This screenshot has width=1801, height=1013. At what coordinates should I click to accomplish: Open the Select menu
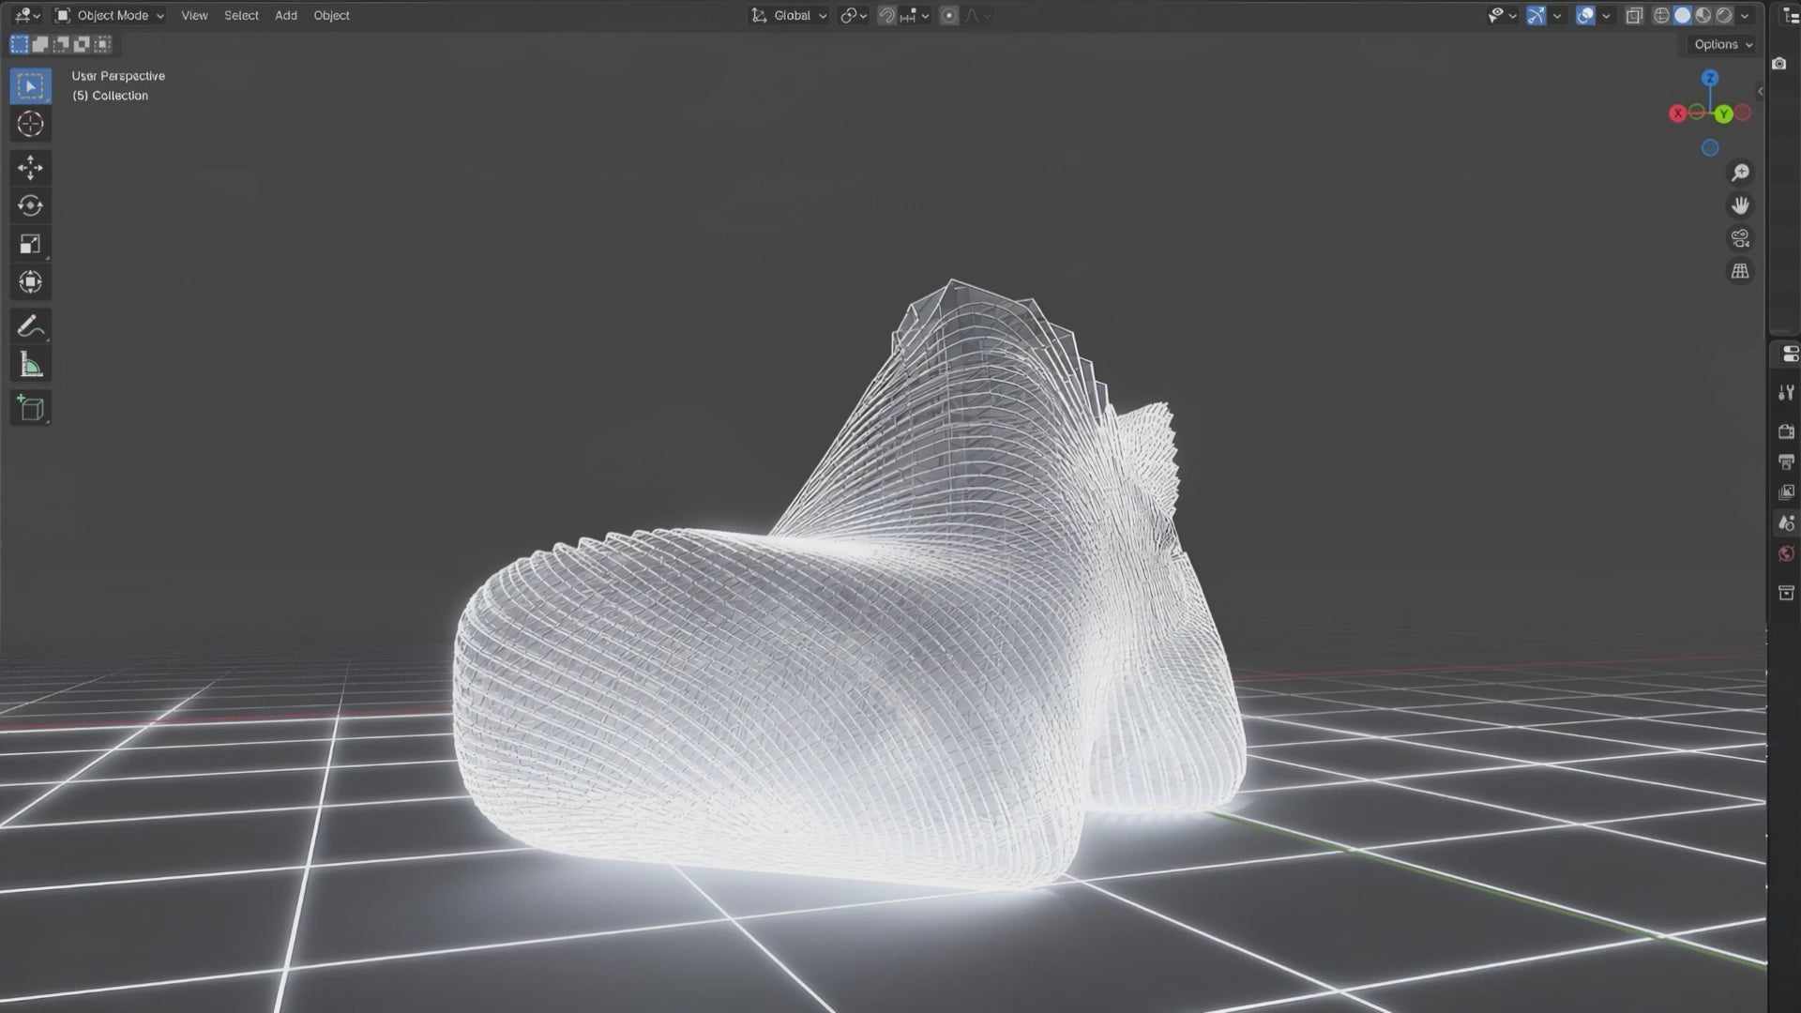[241, 16]
